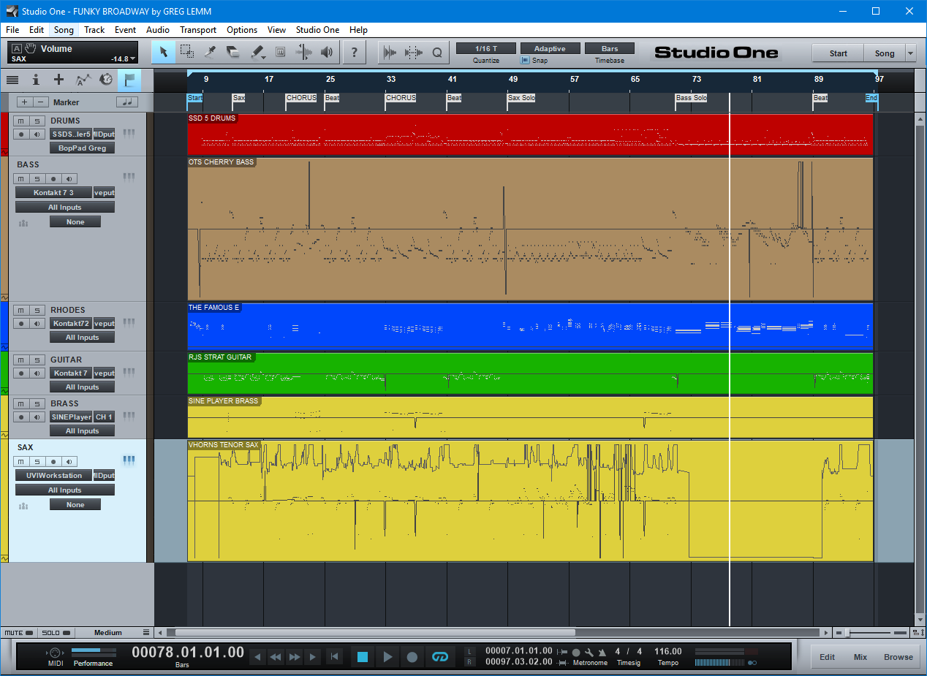Show automation with the envelope icon
Viewport: 927px width, 676px height.
(x=83, y=80)
